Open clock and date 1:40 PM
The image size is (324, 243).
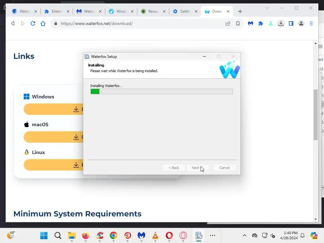point(289,235)
